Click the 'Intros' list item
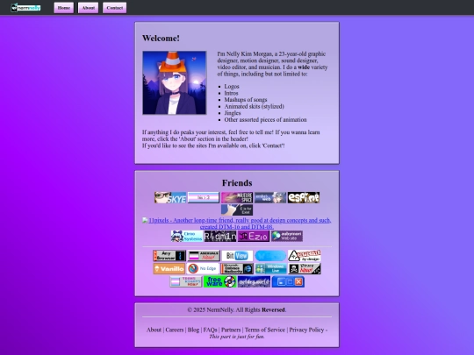474x355 pixels. coord(231,93)
